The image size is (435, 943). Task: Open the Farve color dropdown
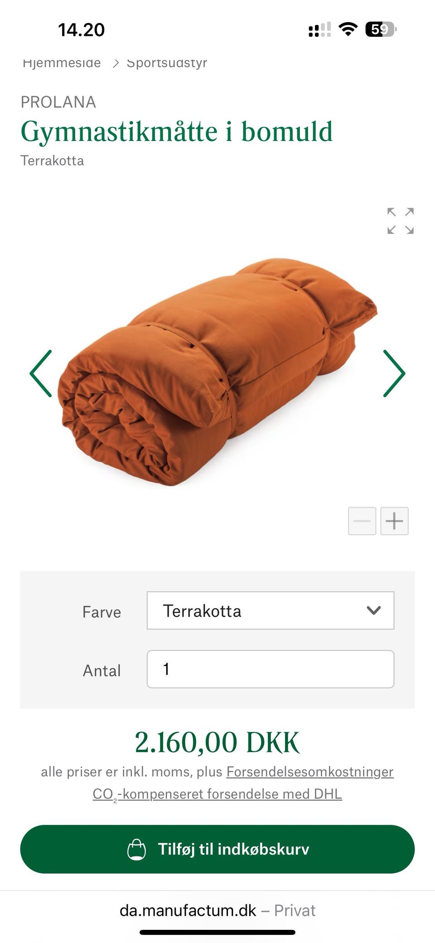pos(271,610)
